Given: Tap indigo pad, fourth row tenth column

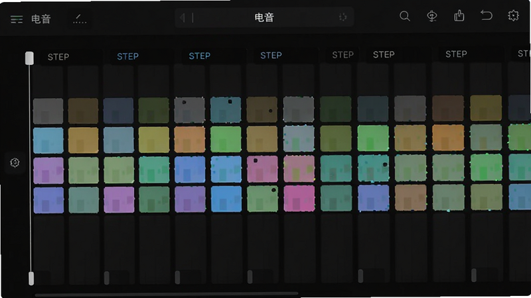Looking at the screenshot, I should pyautogui.click(x=374, y=198).
